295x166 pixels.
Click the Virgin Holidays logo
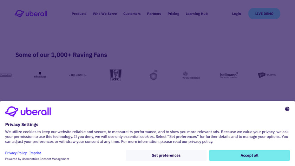[267, 75]
